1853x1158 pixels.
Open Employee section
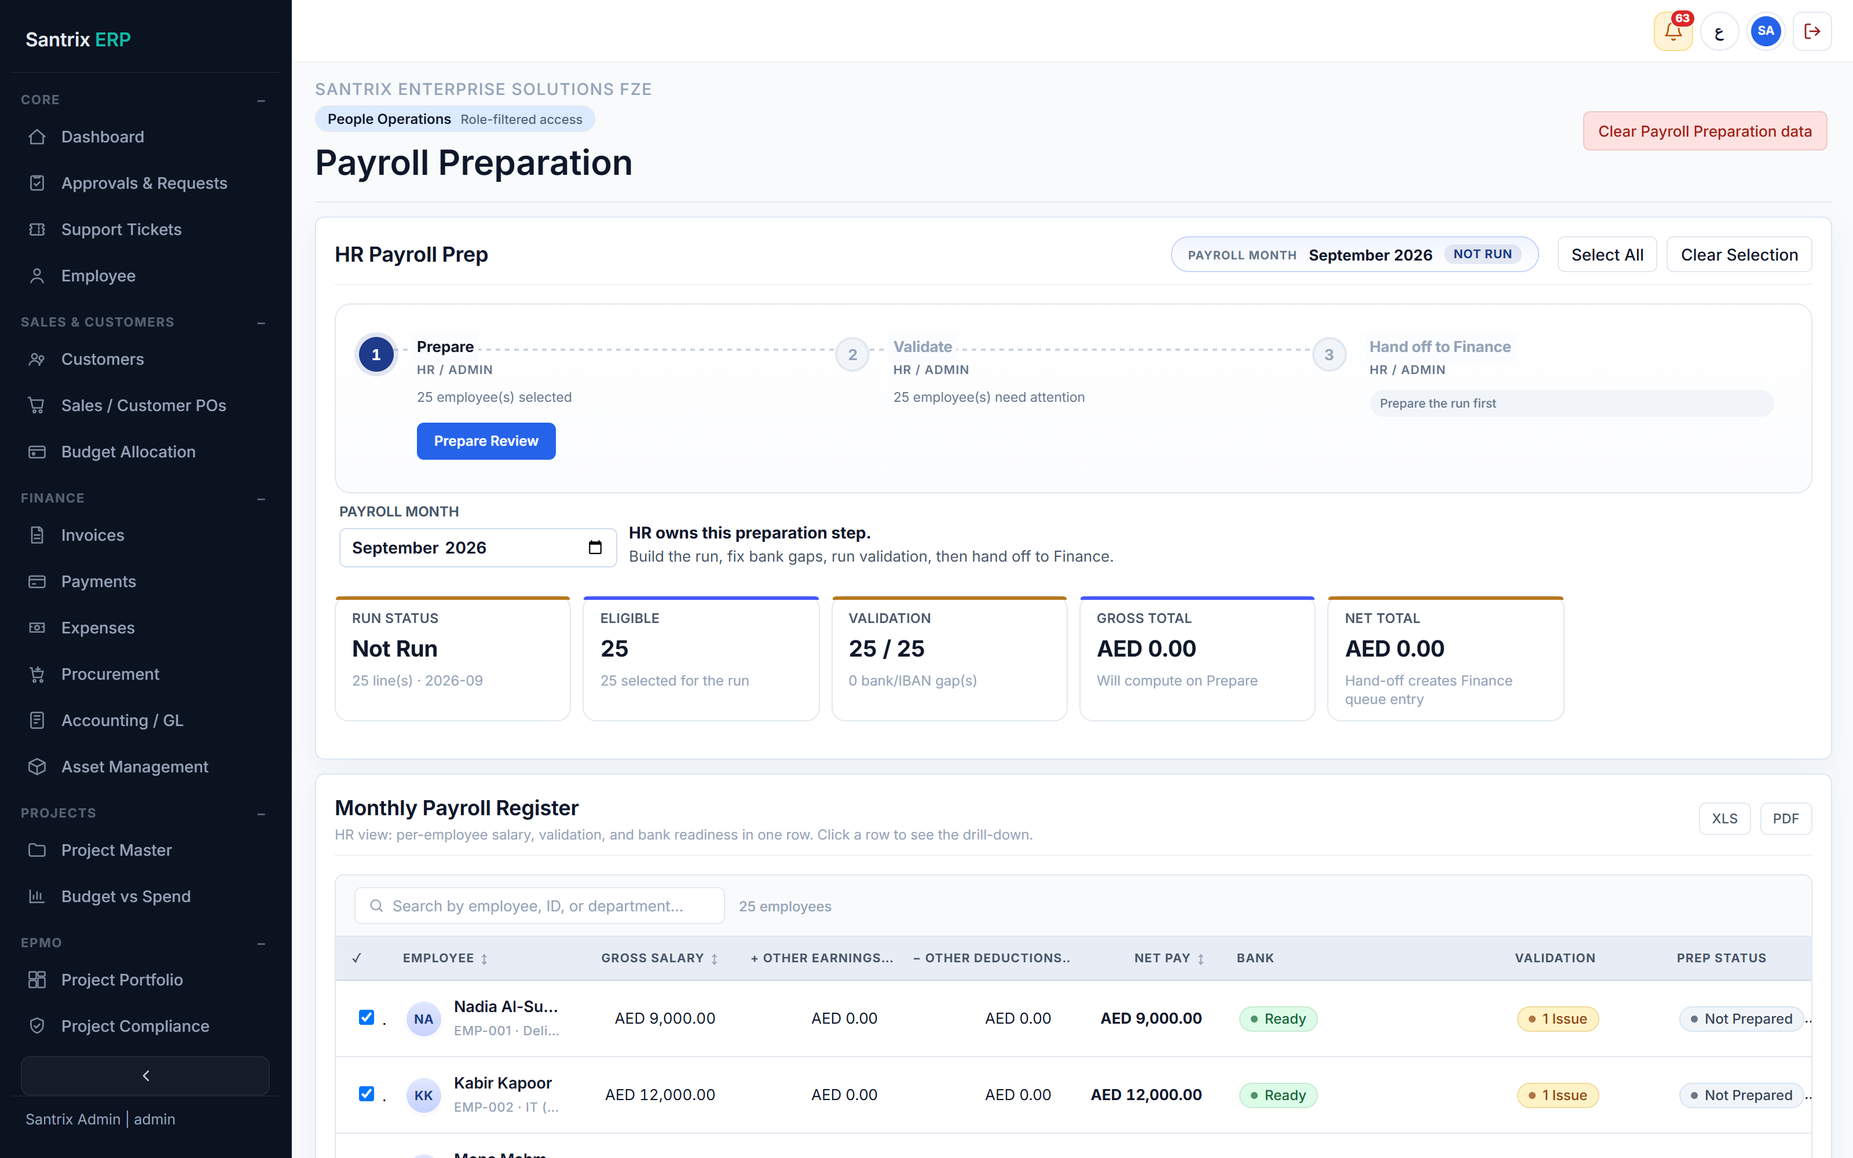click(x=145, y=276)
